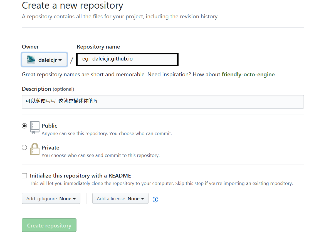Select the Private radio button

pos(24,148)
